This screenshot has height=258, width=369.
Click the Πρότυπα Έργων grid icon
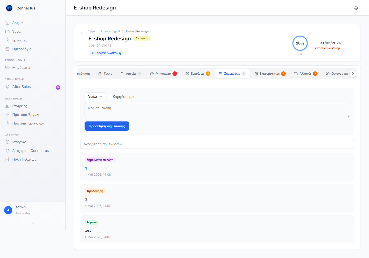[7, 115]
